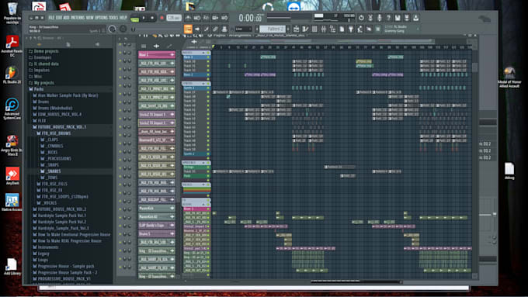The height and width of the screenshot is (297, 528).
Task: Open the AnyDesk desktop icon
Action: click(x=12, y=175)
